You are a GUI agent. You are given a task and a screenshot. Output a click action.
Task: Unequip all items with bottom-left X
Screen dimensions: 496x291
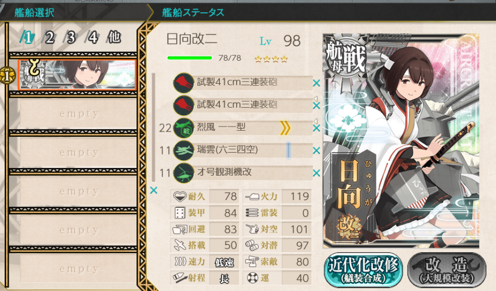(x=154, y=190)
